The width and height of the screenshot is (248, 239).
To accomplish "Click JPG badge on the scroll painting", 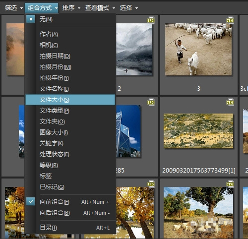I will pyautogui.click(x=230, y=102).
